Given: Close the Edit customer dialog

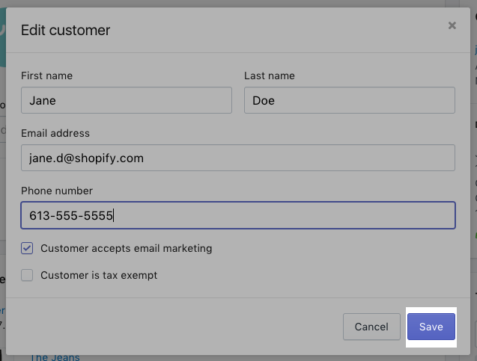Looking at the screenshot, I should point(452,25).
